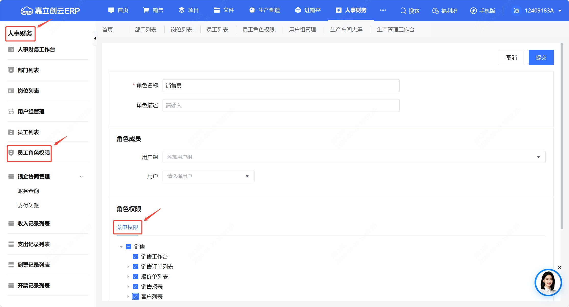Expand the 客户列表 tree node
The image size is (569, 307).
point(128,297)
